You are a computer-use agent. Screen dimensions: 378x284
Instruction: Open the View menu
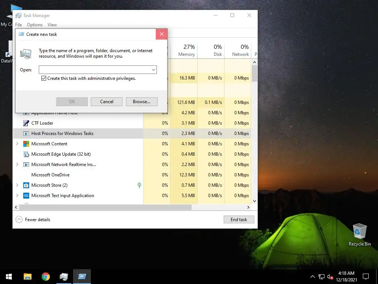point(52,25)
